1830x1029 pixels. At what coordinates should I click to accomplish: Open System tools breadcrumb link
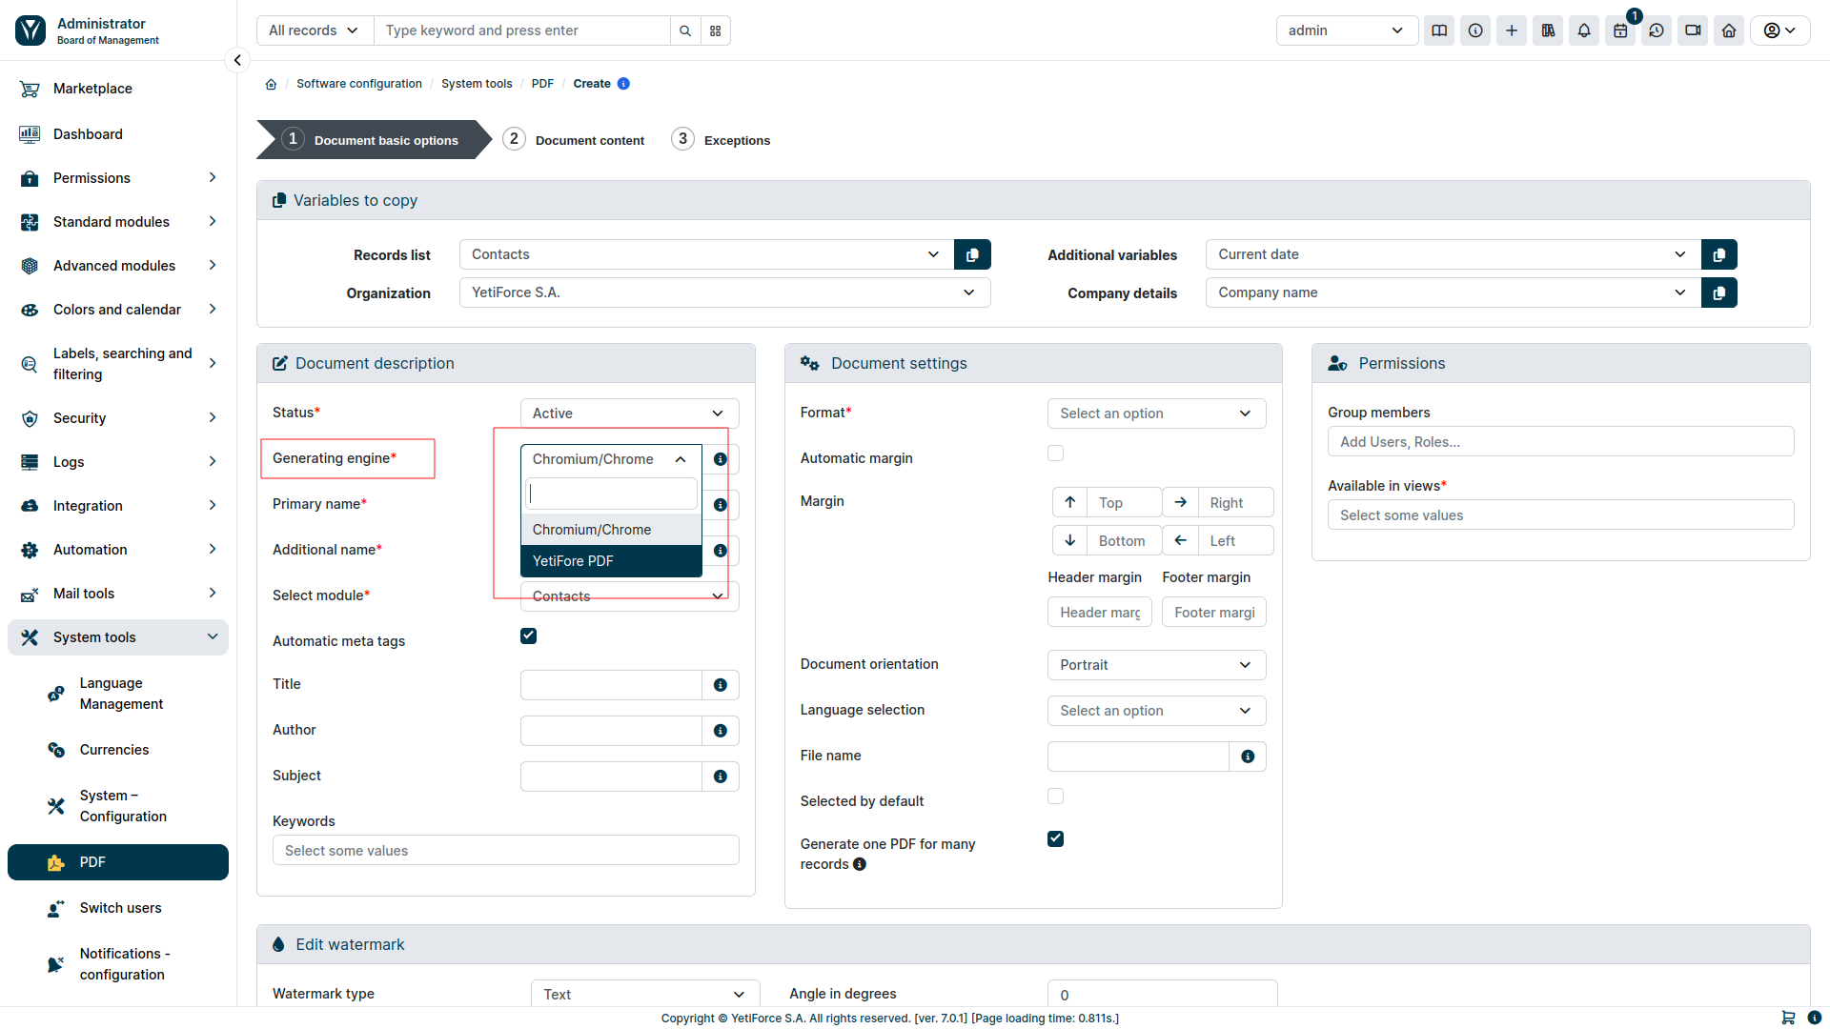tap(477, 84)
